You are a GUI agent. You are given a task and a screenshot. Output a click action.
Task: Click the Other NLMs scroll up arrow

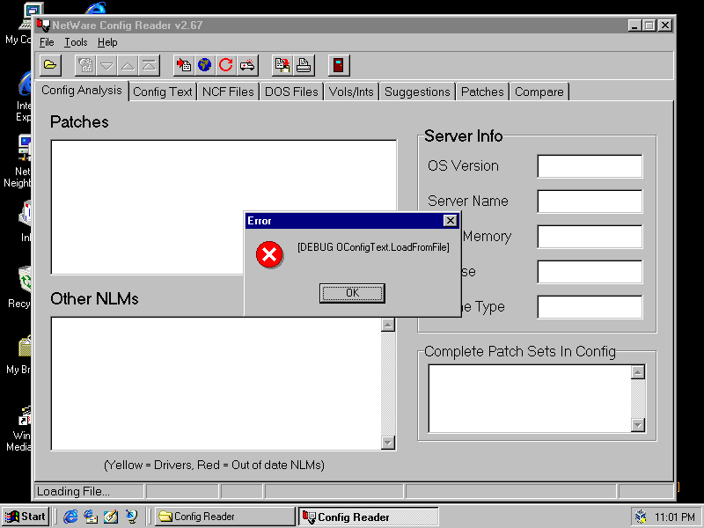pos(388,325)
